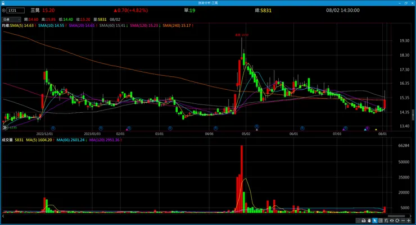This screenshot has width=416, height=225.
Task: Click the latest red candlestick near 08/01
Action: click(385, 104)
